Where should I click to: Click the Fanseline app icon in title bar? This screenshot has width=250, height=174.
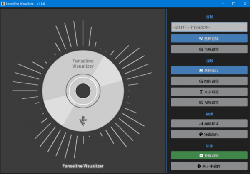(3, 4)
